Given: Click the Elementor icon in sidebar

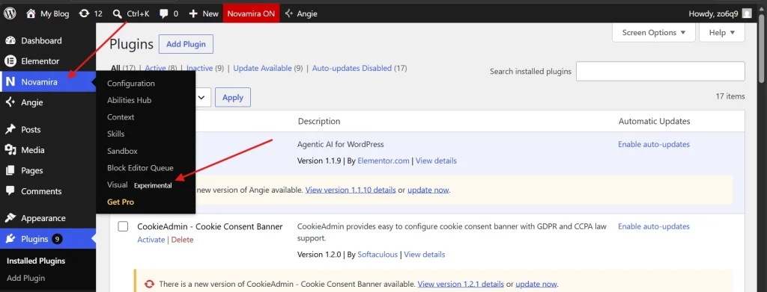Looking at the screenshot, I should coord(10,61).
